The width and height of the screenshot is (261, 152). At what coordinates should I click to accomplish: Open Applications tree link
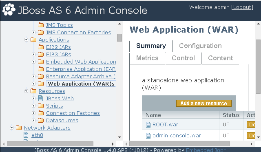tap(54, 40)
